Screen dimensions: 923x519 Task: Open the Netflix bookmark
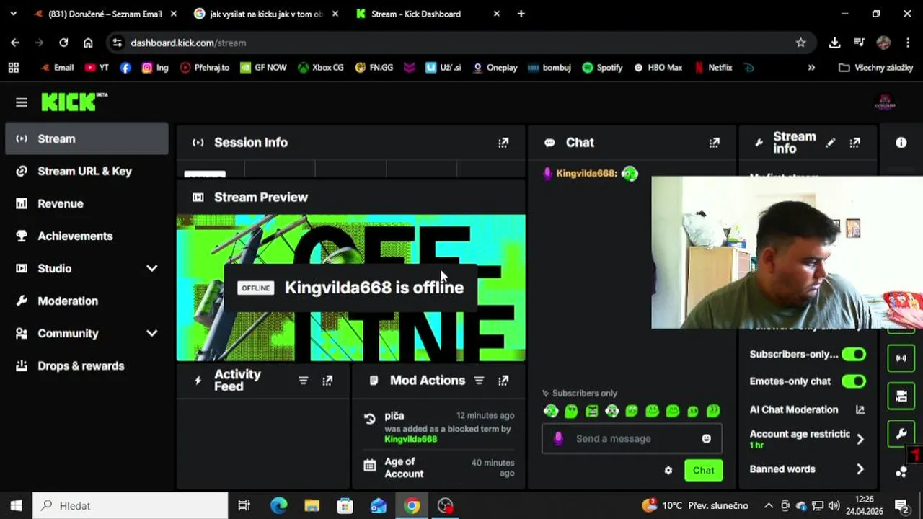(713, 67)
